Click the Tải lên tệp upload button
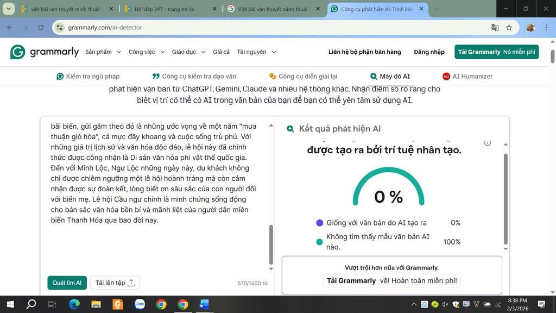The image size is (556, 313). pos(115,283)
